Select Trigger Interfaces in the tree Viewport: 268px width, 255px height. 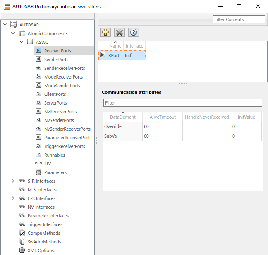45,224
